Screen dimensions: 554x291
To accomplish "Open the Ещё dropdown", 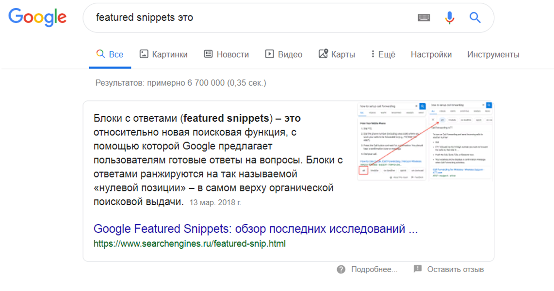I will click(x=383, y=54).
